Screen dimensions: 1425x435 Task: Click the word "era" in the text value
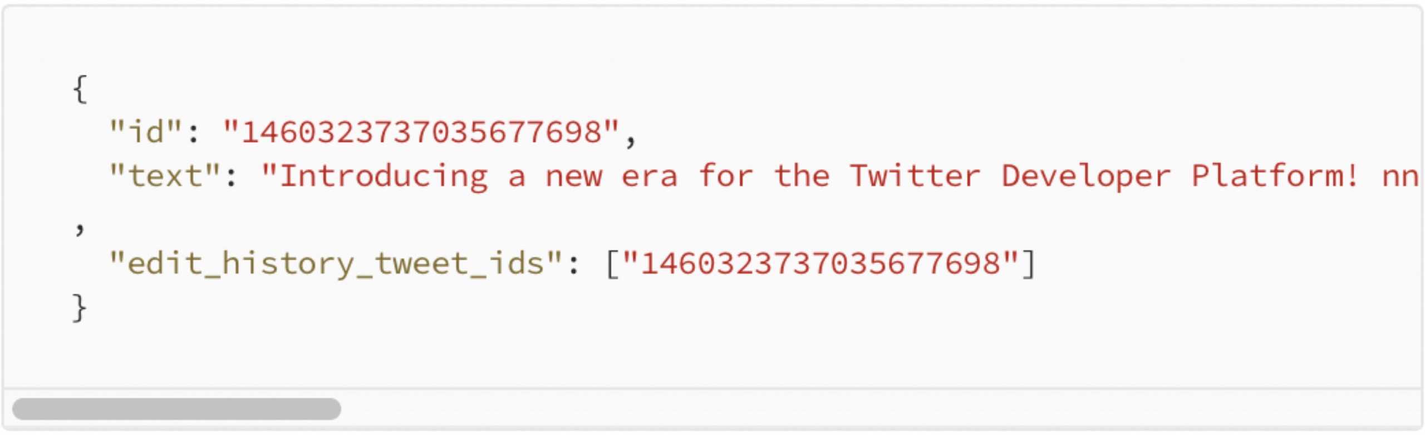point(649,176)
